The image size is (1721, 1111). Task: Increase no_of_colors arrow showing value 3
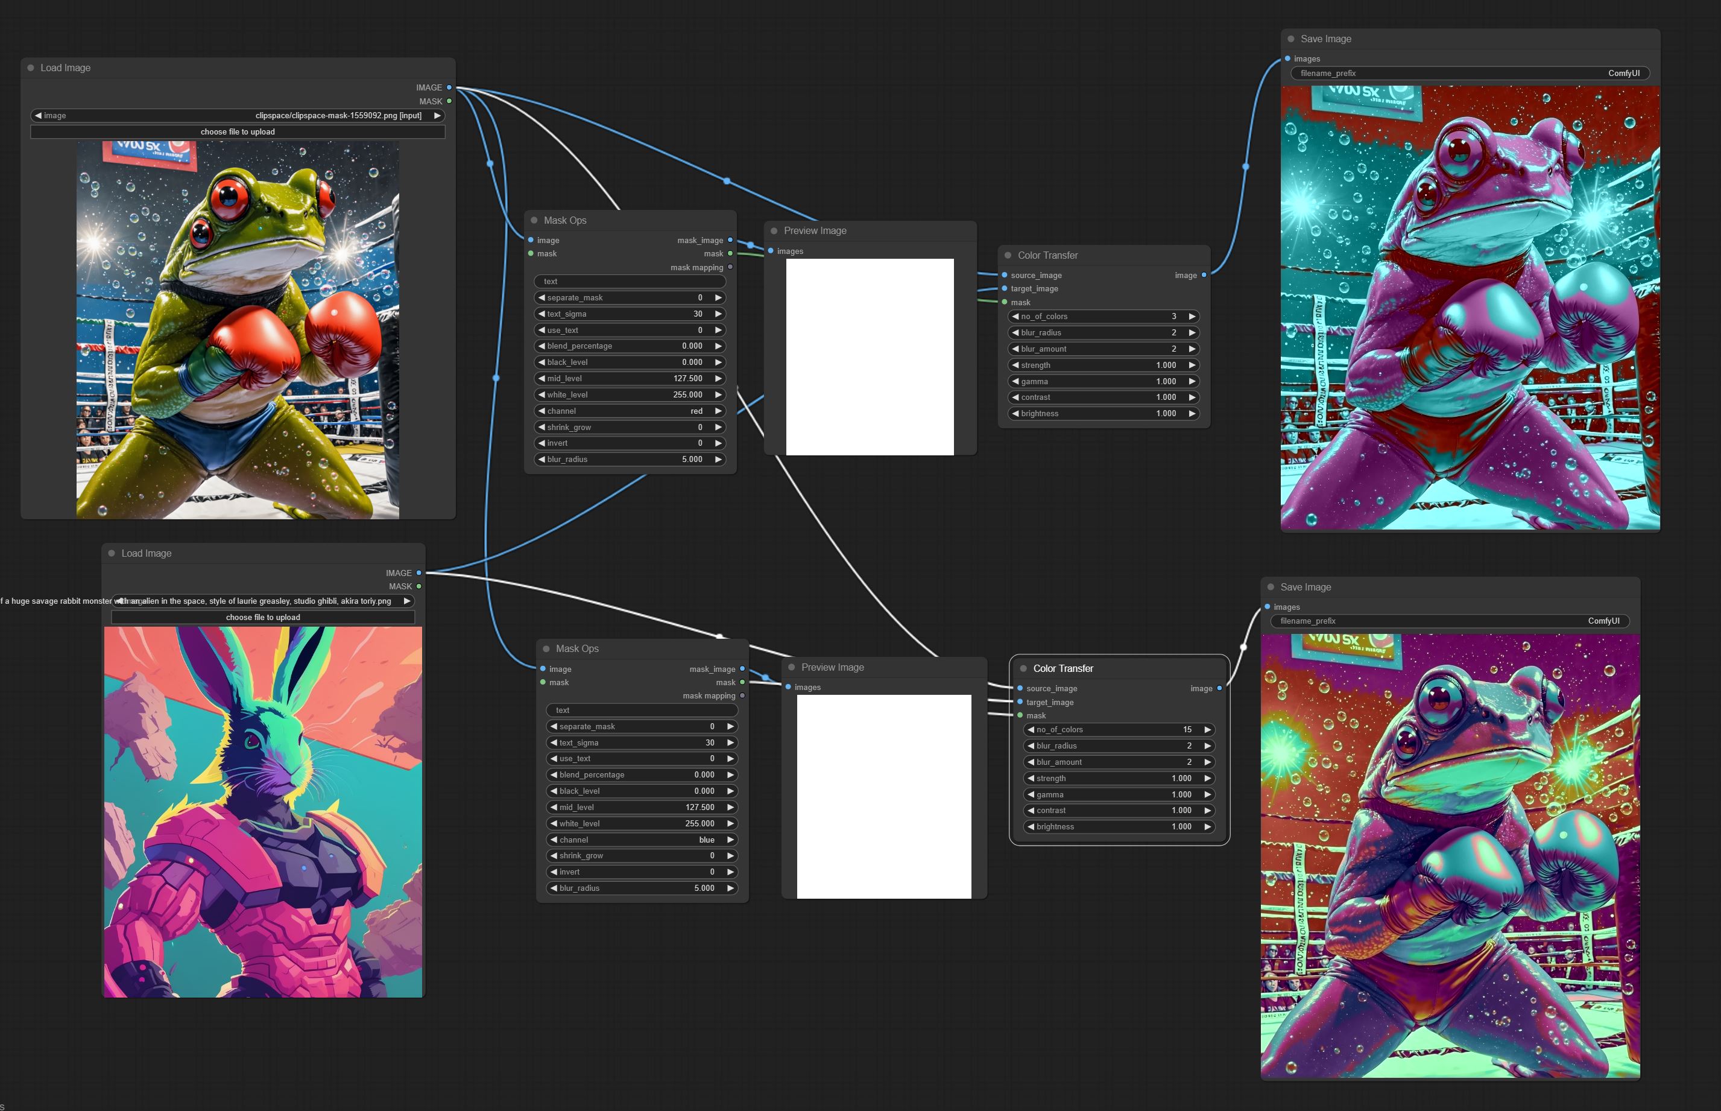[x=1192, y=317]
